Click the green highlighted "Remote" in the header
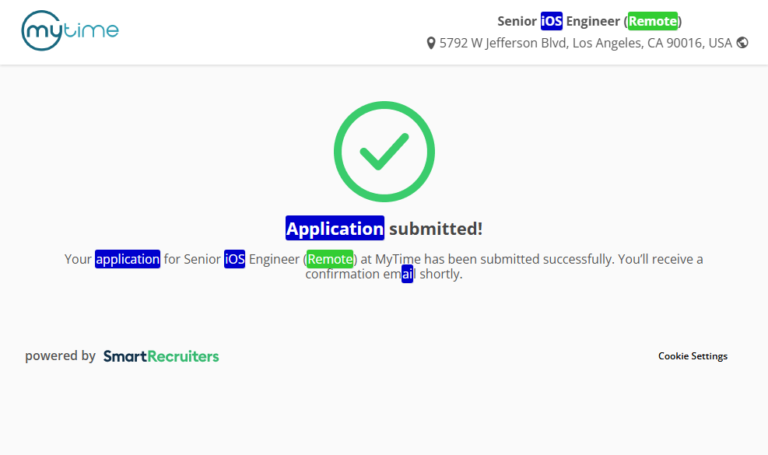The height and width of the screenshot is (455, 768). point(653,21)
